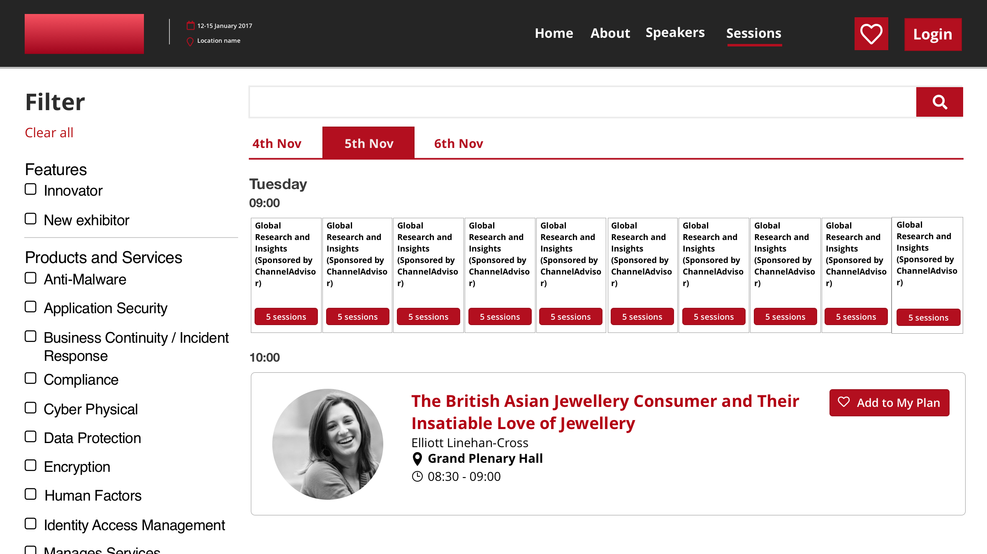Viewport: 987px width, 554px height.
Task: Click the clock icon beside 08:30 - 09:00
Action: click(417, 476)
